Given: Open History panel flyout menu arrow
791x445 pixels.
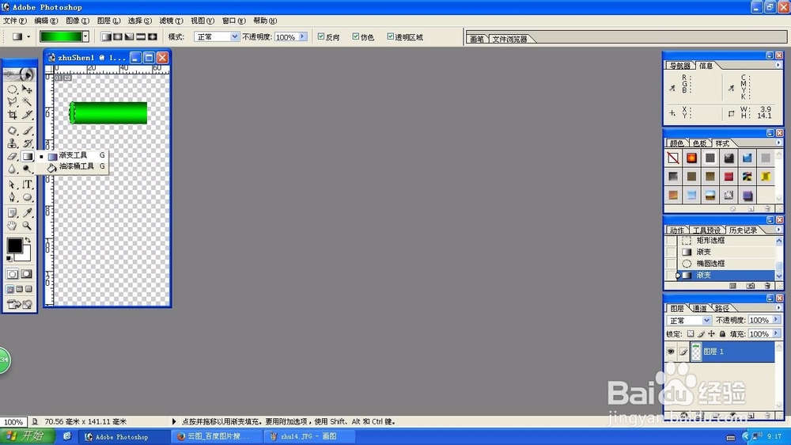Looking at the screenshot, I should tap(778, 230).
